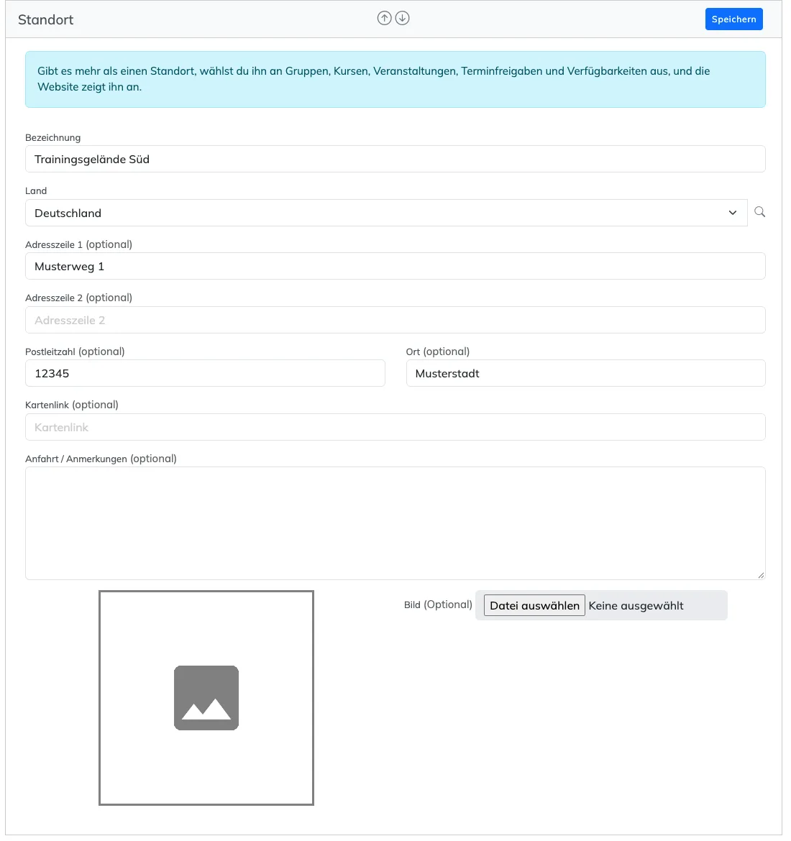The width and height of the screenshot is (791, 841).
Task: Click the Bezeichnung label
Action: pos(52,138)
